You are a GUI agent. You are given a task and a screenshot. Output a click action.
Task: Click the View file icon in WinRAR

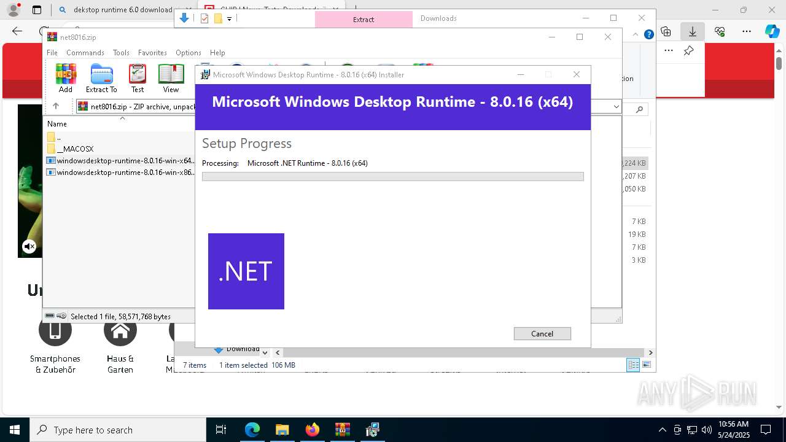(171, 78)
